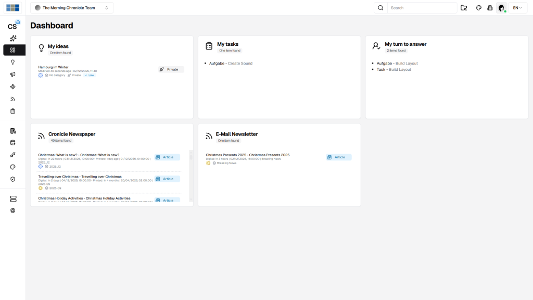Open the Aufgabe - Create Sound task
Image resolution: width=533 pixels, height=300 pixels.
(231, 64)
